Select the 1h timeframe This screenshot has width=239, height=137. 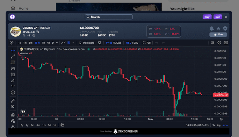[43, 42]
